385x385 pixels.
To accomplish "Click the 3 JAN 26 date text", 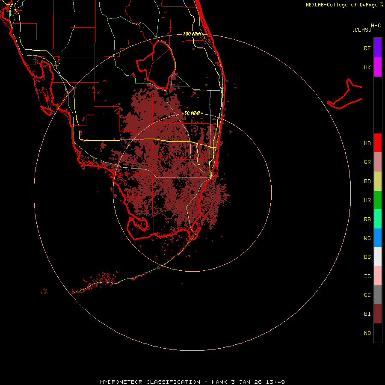I will (x=246, y=382).
